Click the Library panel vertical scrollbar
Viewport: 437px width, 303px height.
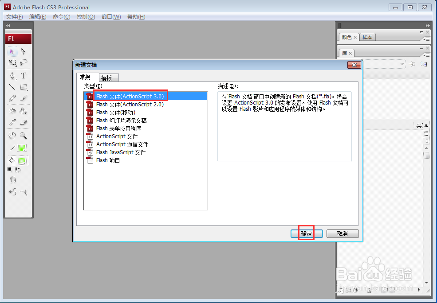426,216
